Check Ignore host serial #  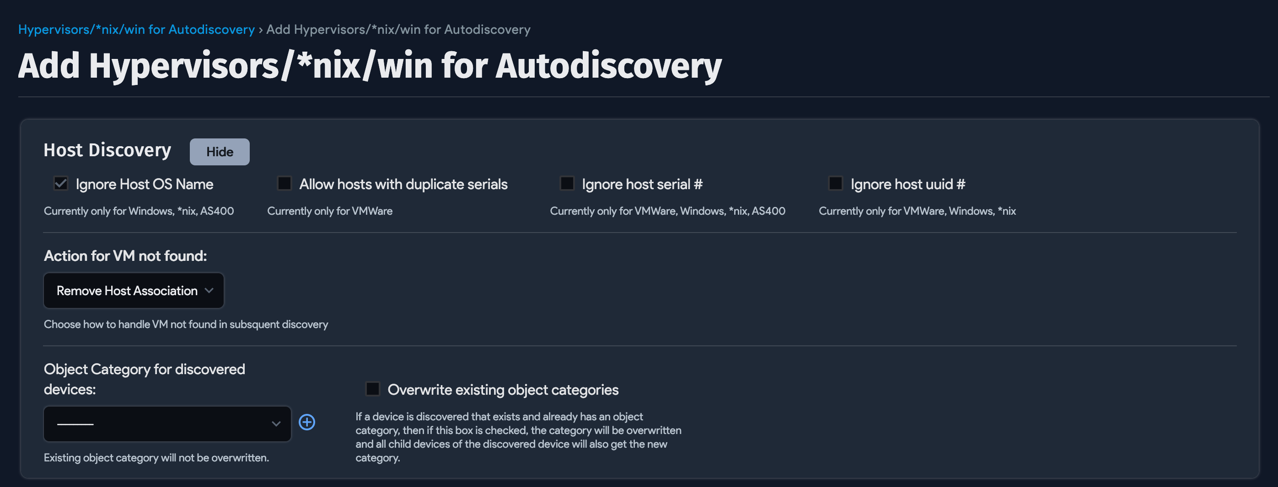click(x=566, y=183)
